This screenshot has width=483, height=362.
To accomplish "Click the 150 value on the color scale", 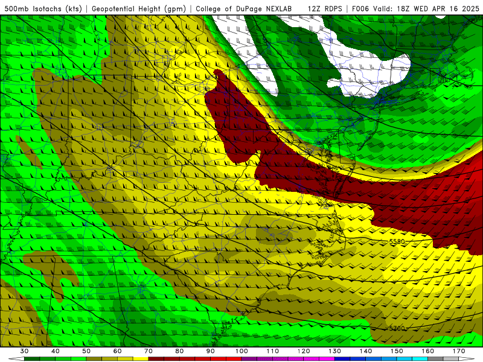I will (397, 351).
